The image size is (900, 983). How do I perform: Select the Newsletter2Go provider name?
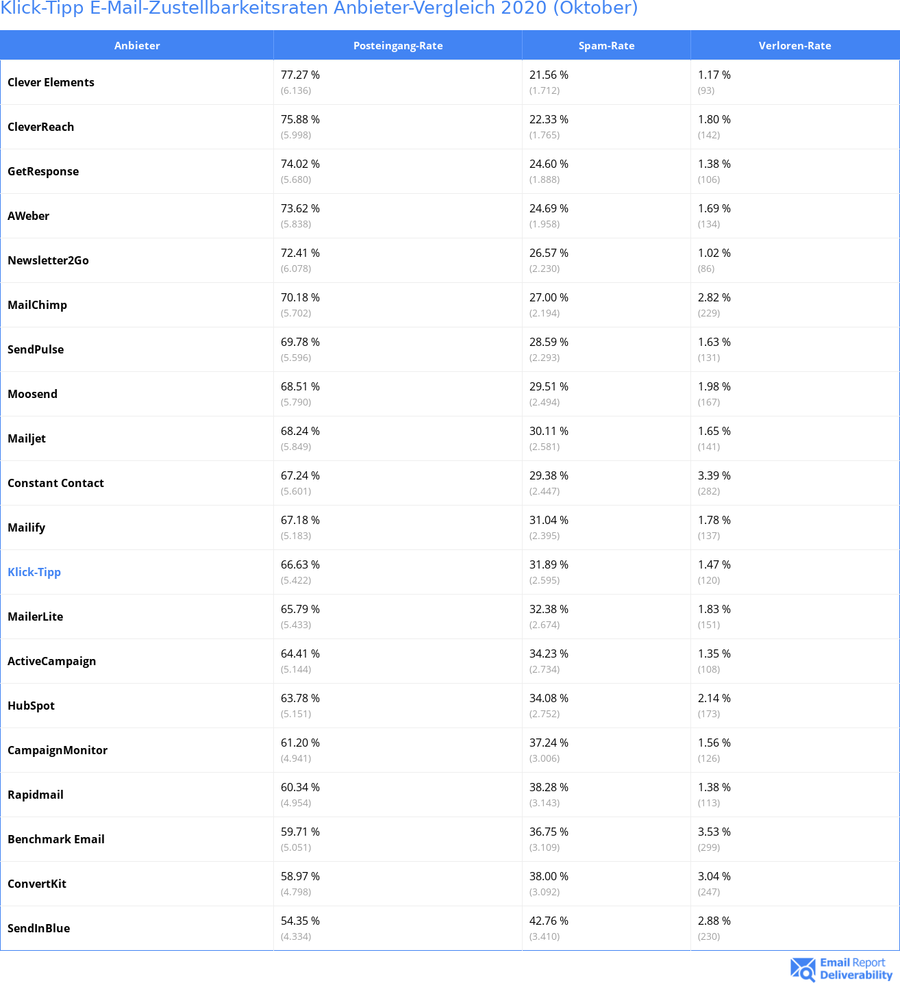point(48,260)
